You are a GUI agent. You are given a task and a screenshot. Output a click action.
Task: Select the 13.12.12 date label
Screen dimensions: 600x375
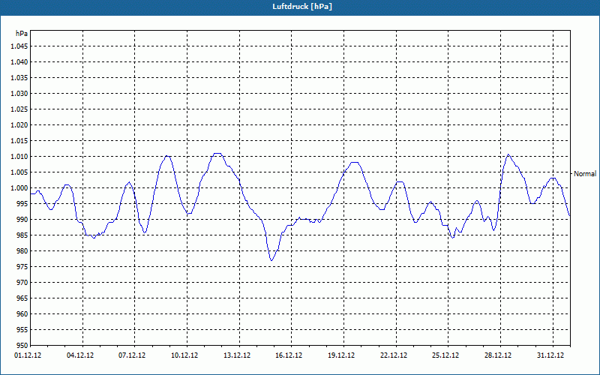pos(237,355)
